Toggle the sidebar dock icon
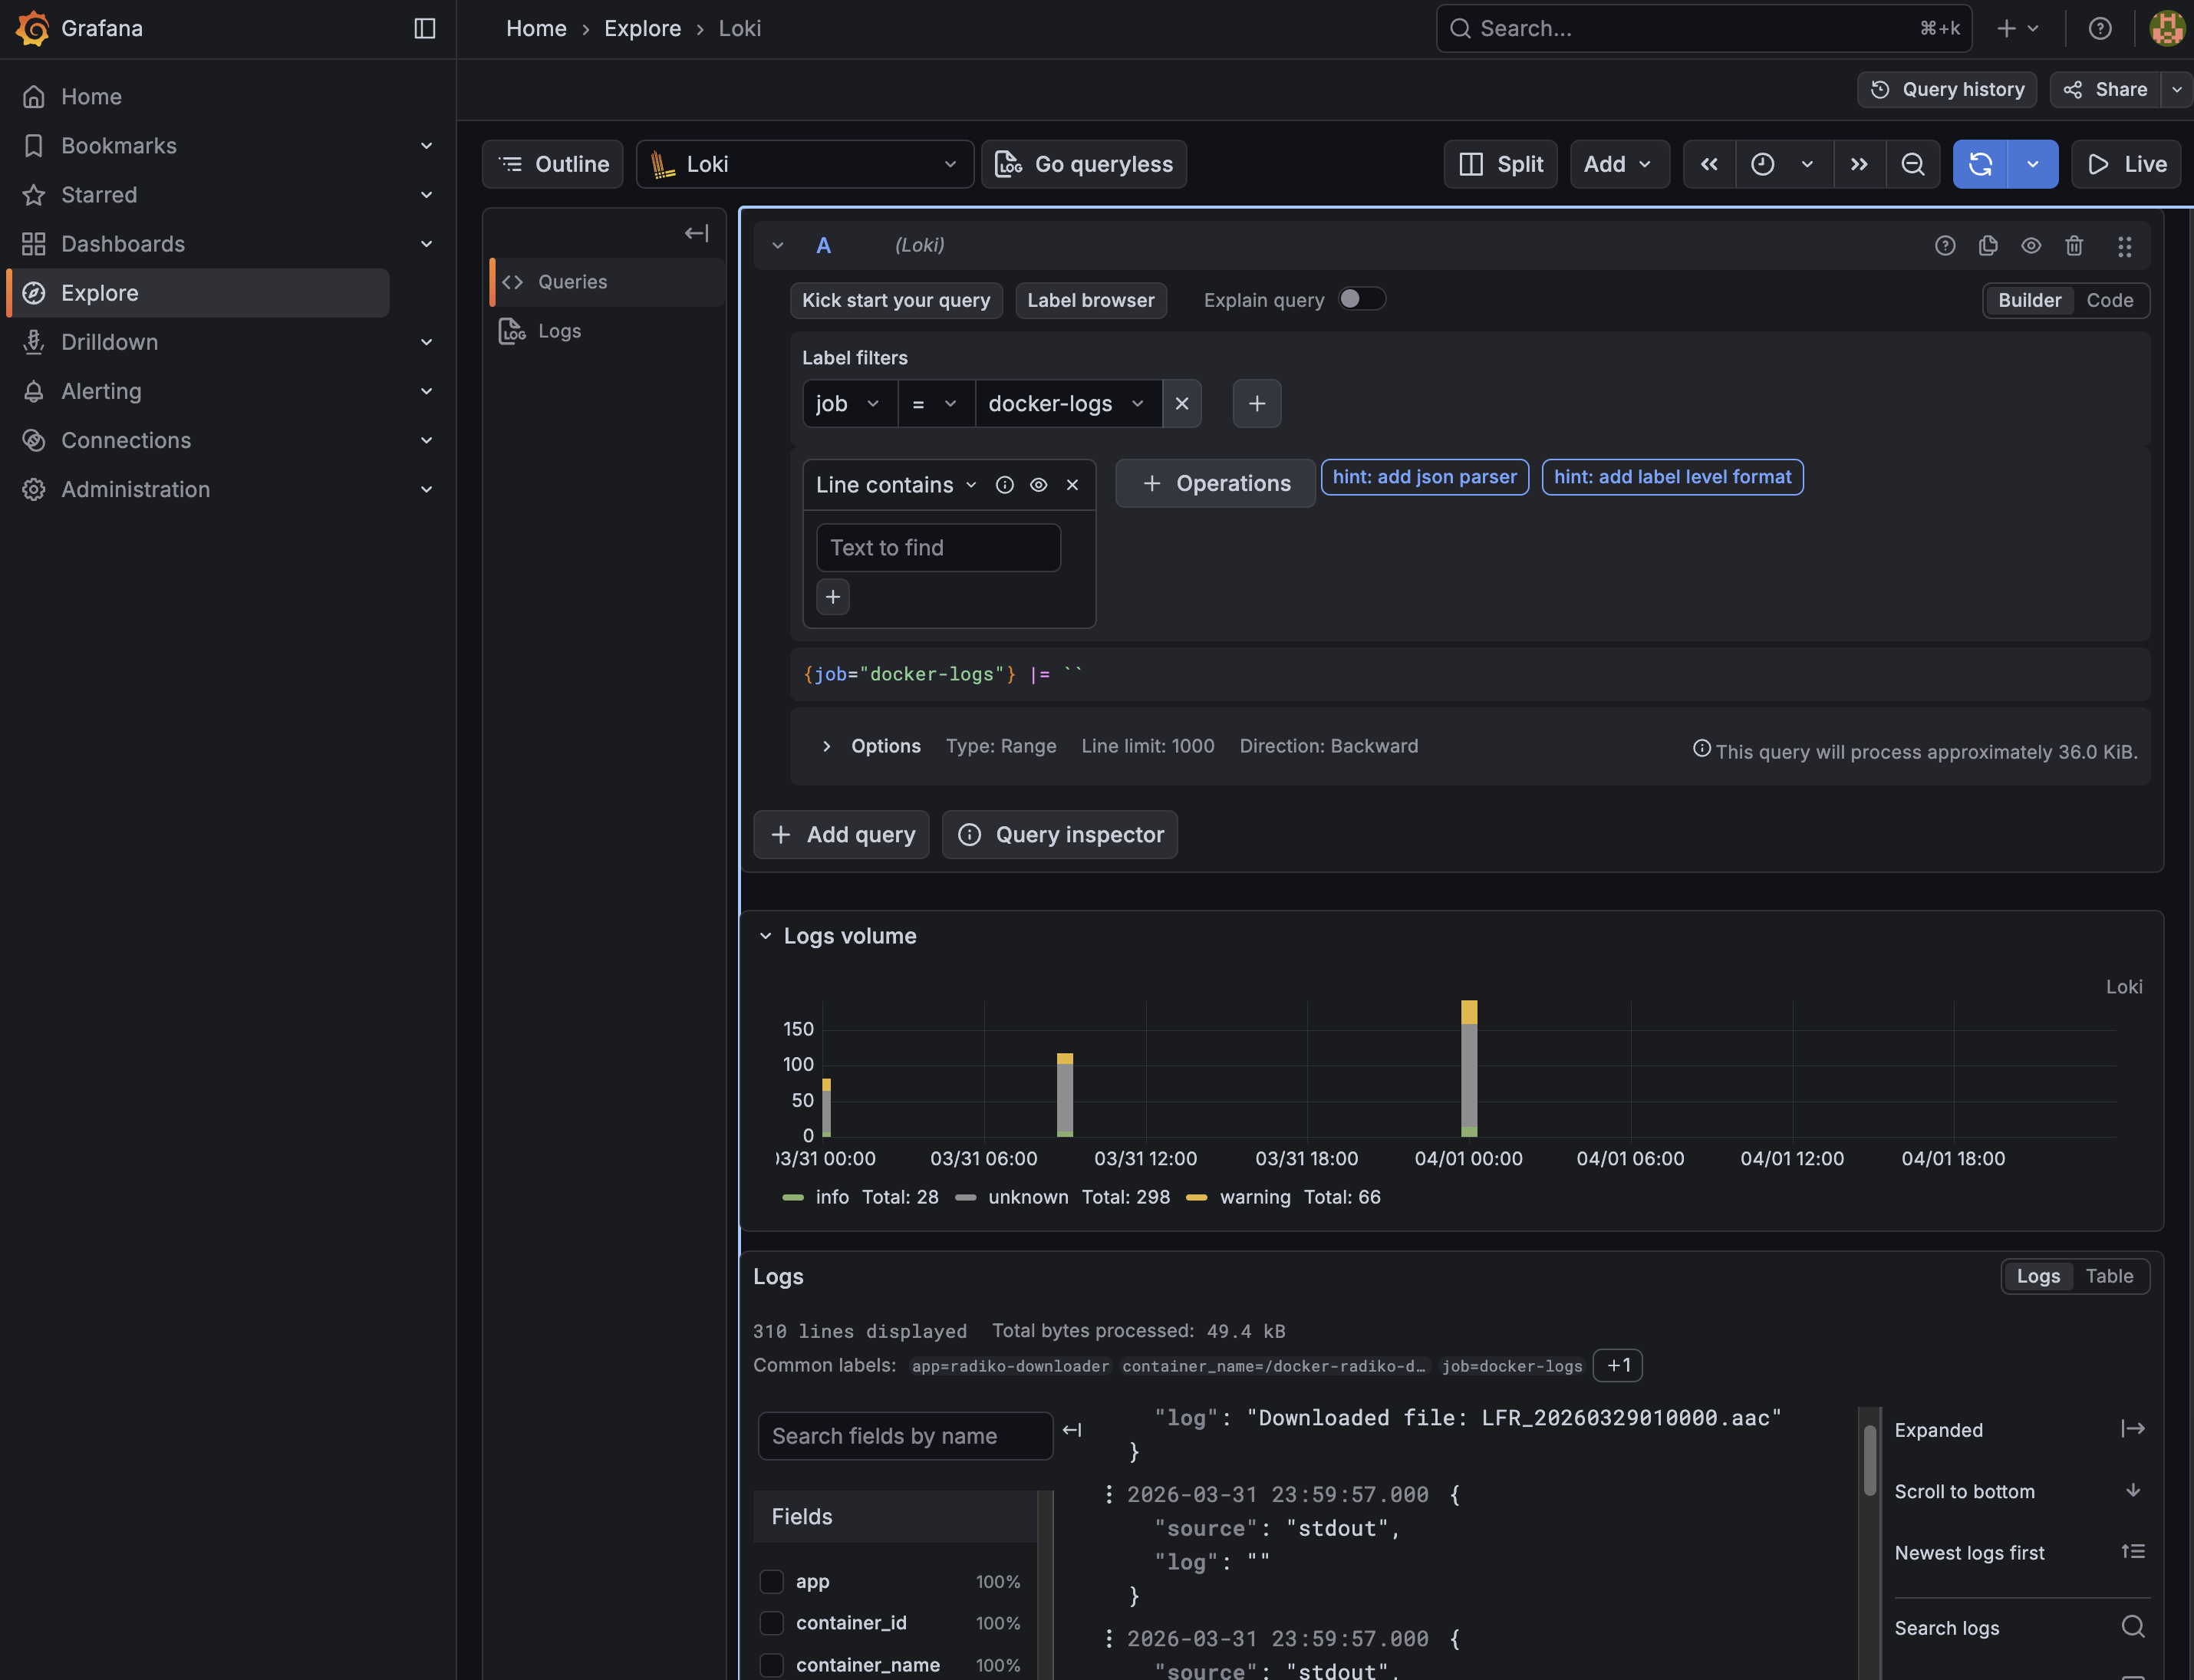The width and height of the screenshot is (2194, 1680). click(x=425, y=28)
